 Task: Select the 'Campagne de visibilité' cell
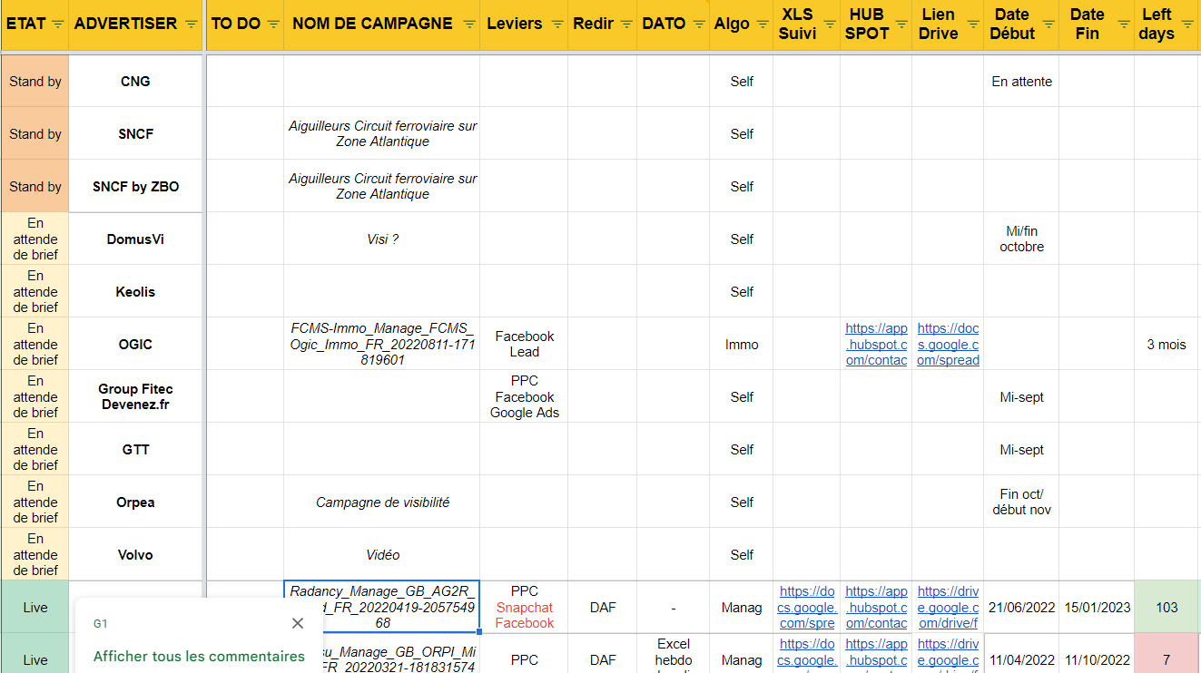point(382,502)
